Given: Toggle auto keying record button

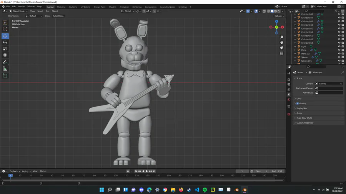Looking at the screenshot, I should coord(128,171).
